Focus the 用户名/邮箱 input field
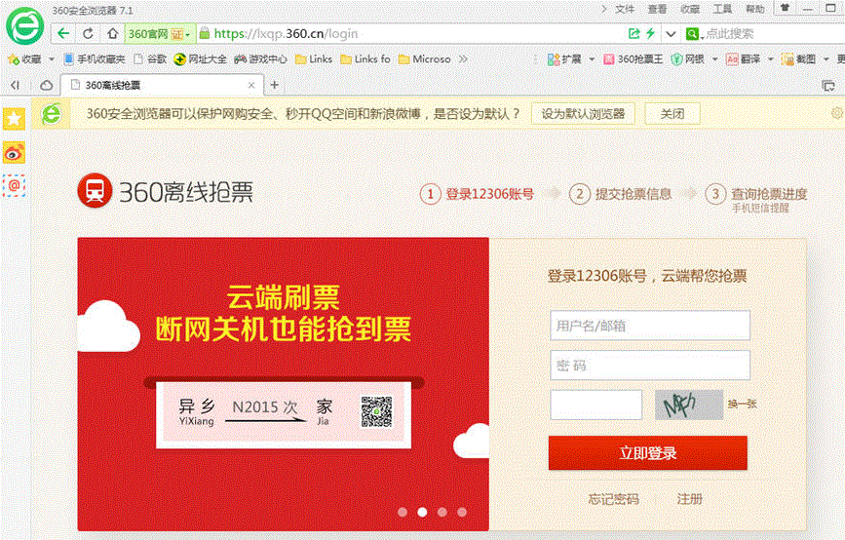 (650, 325)
